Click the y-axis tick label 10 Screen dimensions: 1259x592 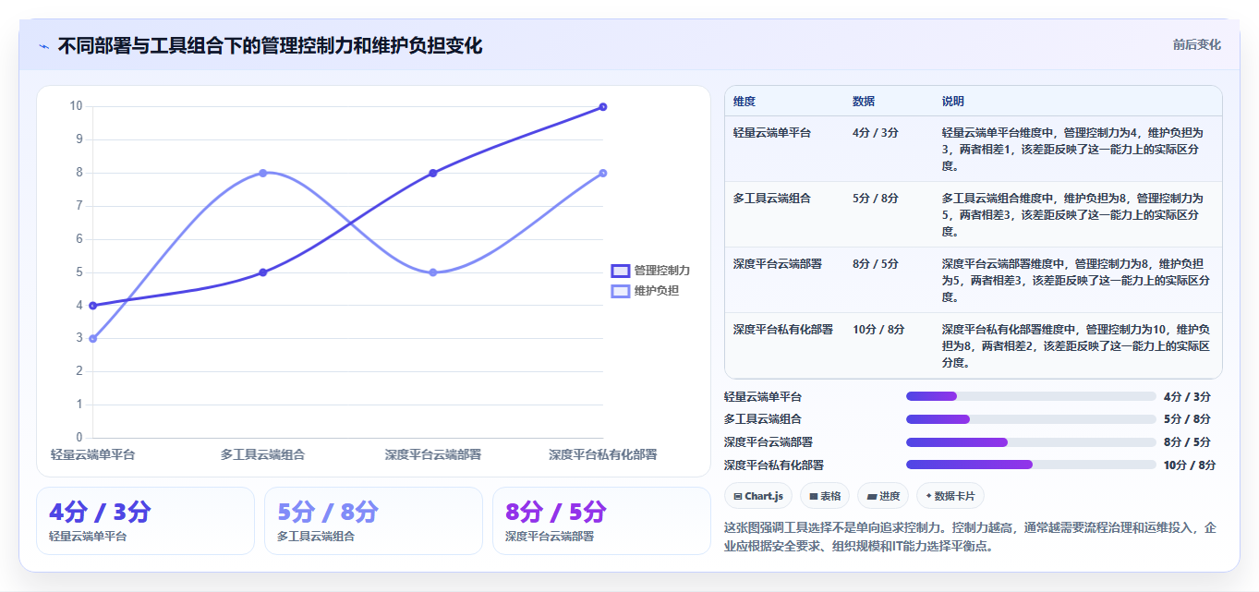(76, 106)
